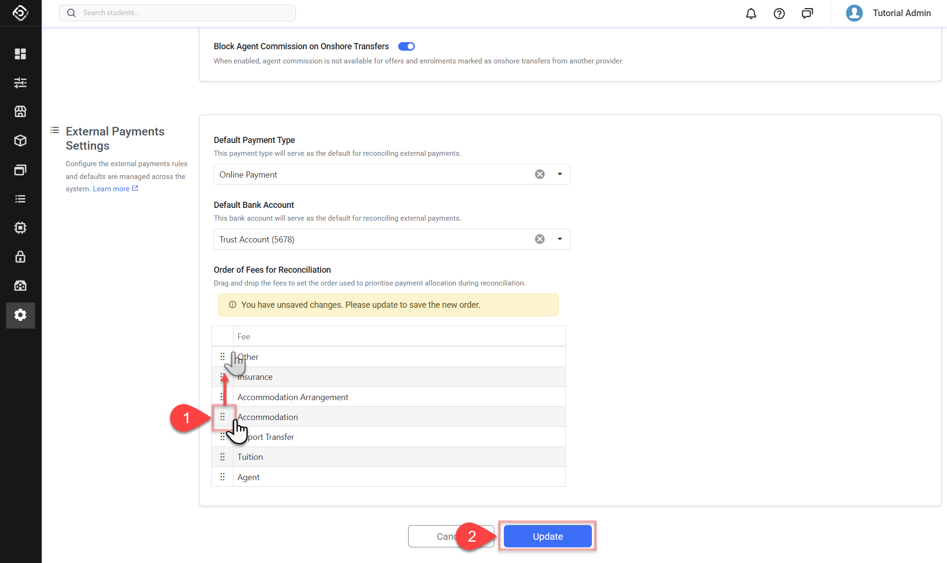Image resolution: width=947 pixels, height=563 pixels.
Task: Toggle Block Agent Commission on Onshore Transfers
Action: coord(406,46)
